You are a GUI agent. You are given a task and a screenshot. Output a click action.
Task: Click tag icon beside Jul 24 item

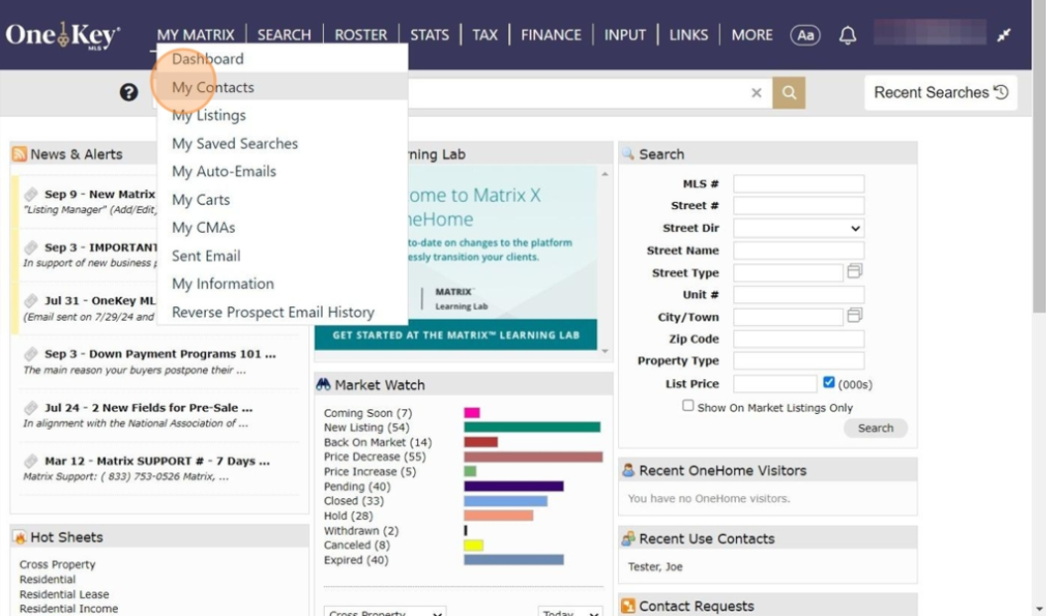[31, 407]
